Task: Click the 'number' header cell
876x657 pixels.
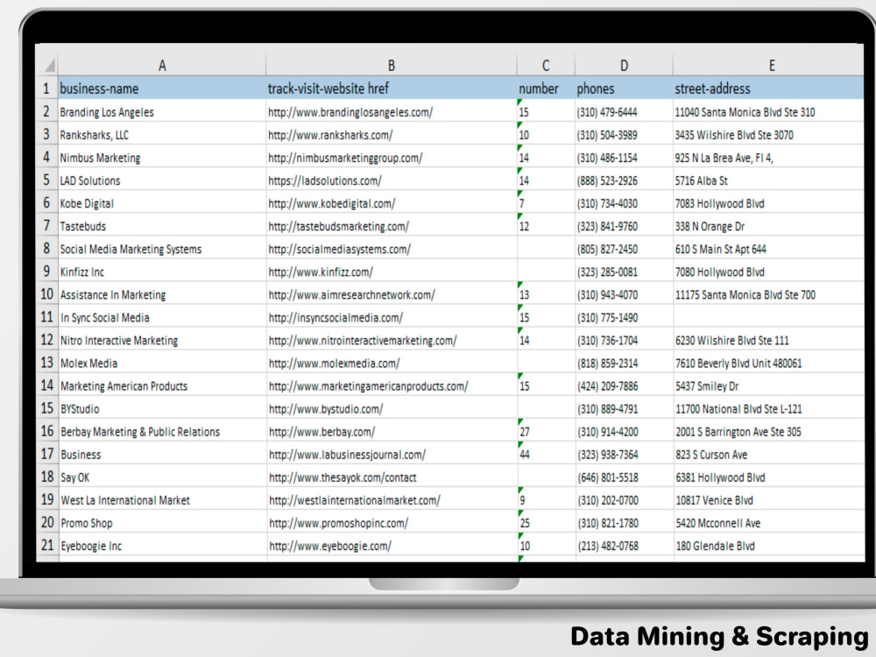Action: coord(546,88)
